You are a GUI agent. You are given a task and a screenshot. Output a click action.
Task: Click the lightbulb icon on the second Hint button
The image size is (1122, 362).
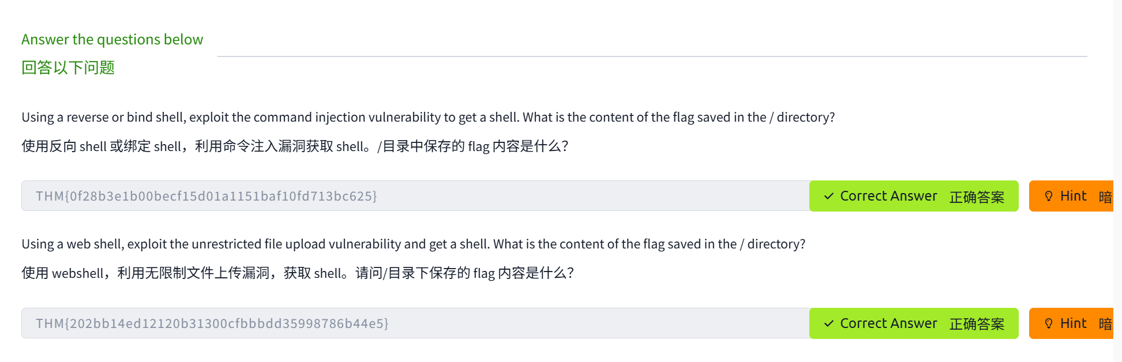point(1049,324)
